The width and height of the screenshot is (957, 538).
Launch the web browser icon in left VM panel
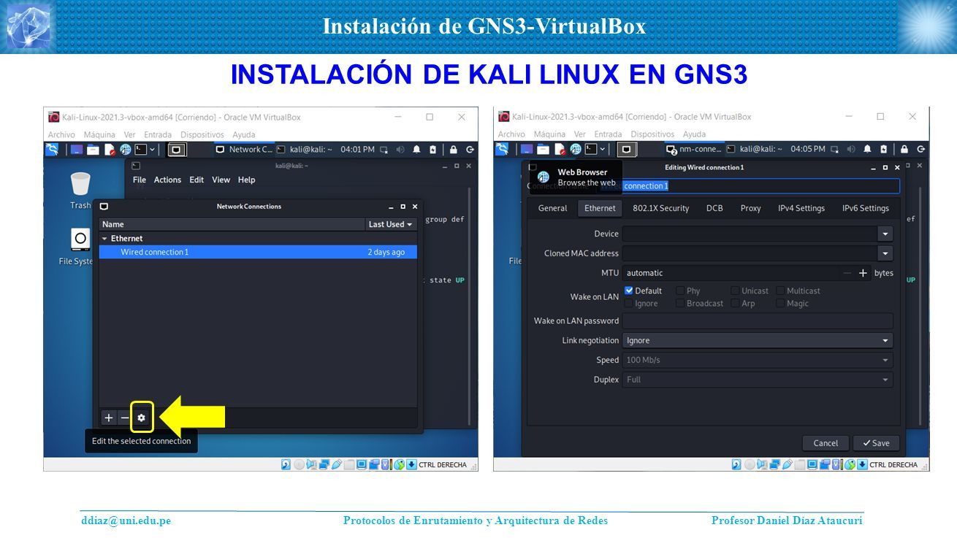pyautogui.click(x=125, y=149)
